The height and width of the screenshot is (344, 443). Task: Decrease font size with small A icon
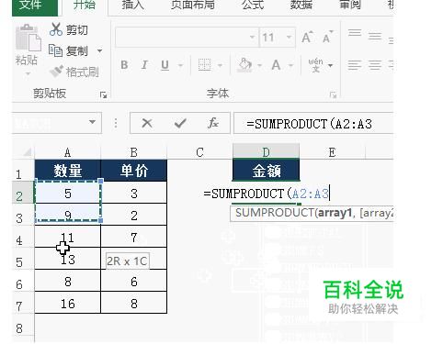pyautogui.click(x=327, y=38)
